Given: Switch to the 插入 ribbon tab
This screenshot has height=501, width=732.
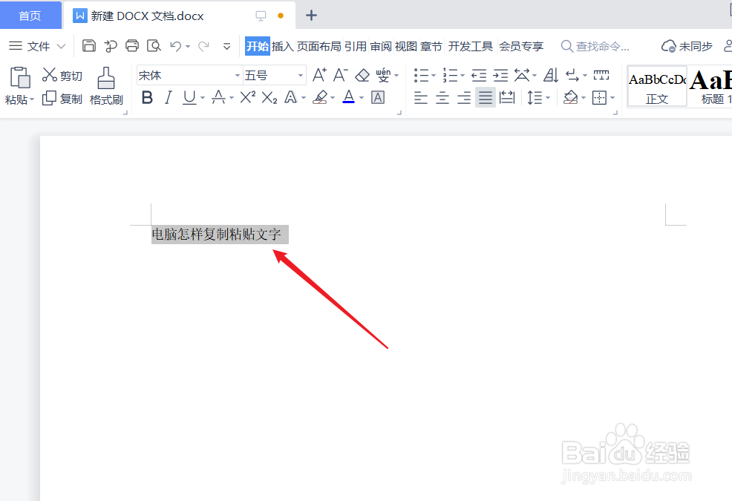Looking at the screenshot, I should click(x=282, y=45).
